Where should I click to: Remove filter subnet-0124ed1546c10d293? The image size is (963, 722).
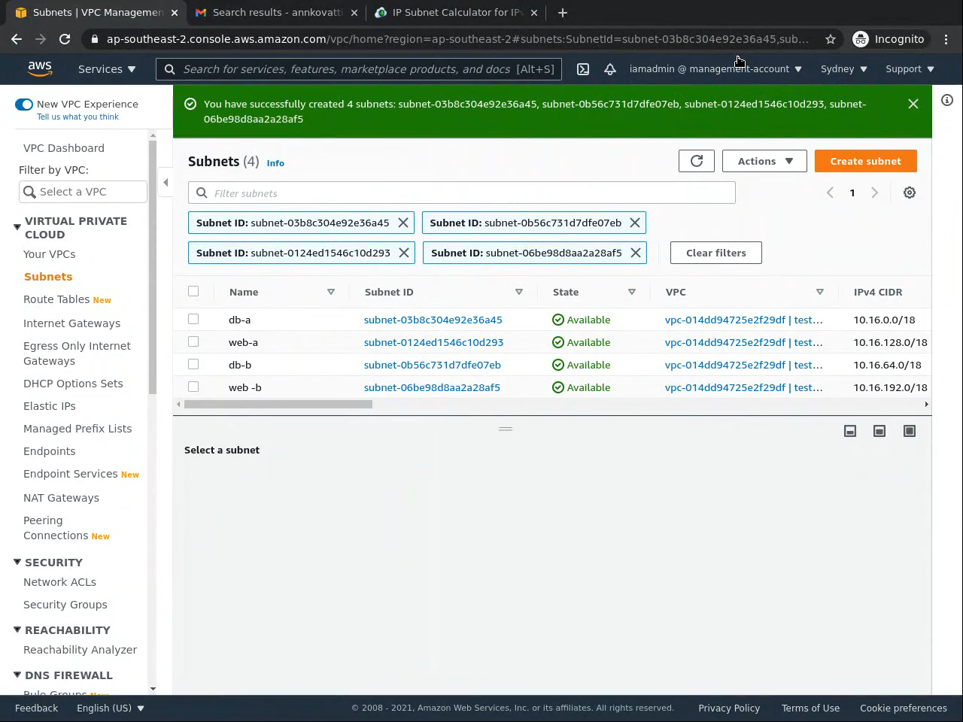pyautogui.click(x=404, y=253)
